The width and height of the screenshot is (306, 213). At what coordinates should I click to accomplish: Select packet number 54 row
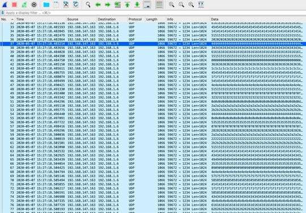[x=153, y=114]
